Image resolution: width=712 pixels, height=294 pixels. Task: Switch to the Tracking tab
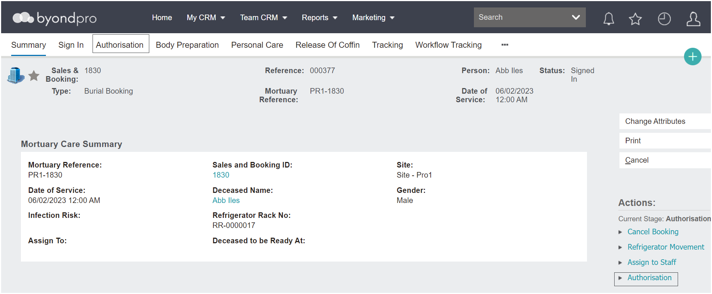[387, 45]
